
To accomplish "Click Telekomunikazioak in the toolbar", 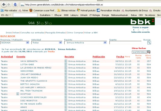I will click(120, 15).
